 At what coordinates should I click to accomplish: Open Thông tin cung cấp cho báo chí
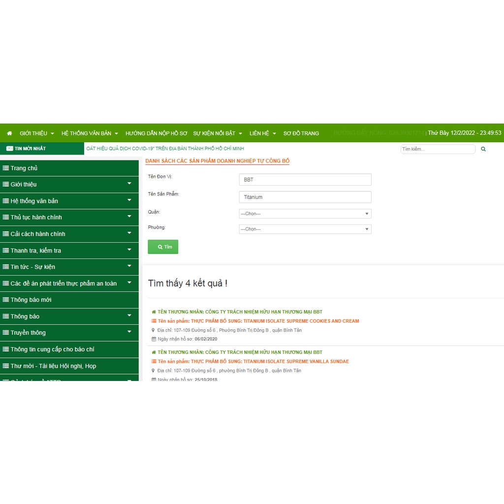pyautogui.click(x=69, y=349)
